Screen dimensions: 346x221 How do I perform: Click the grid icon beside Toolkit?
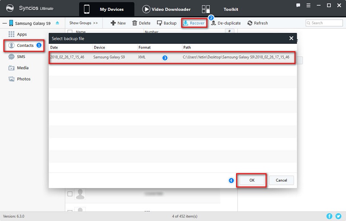pyautogui.click(x=206, y=9)
